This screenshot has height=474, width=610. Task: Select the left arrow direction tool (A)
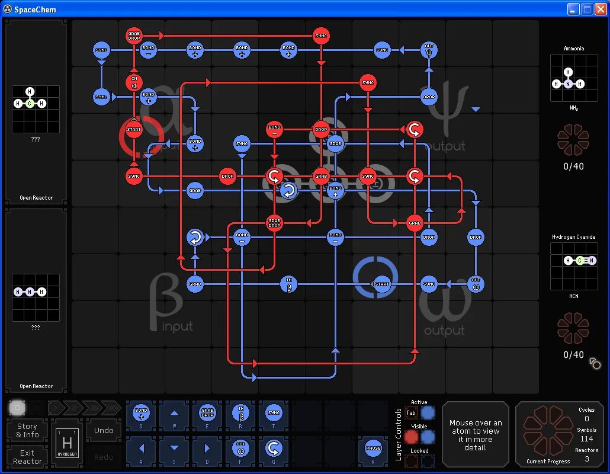[141, 451]
